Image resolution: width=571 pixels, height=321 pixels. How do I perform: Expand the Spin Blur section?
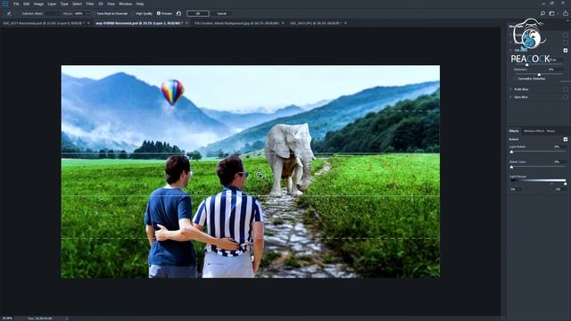(x=511, y=97)
